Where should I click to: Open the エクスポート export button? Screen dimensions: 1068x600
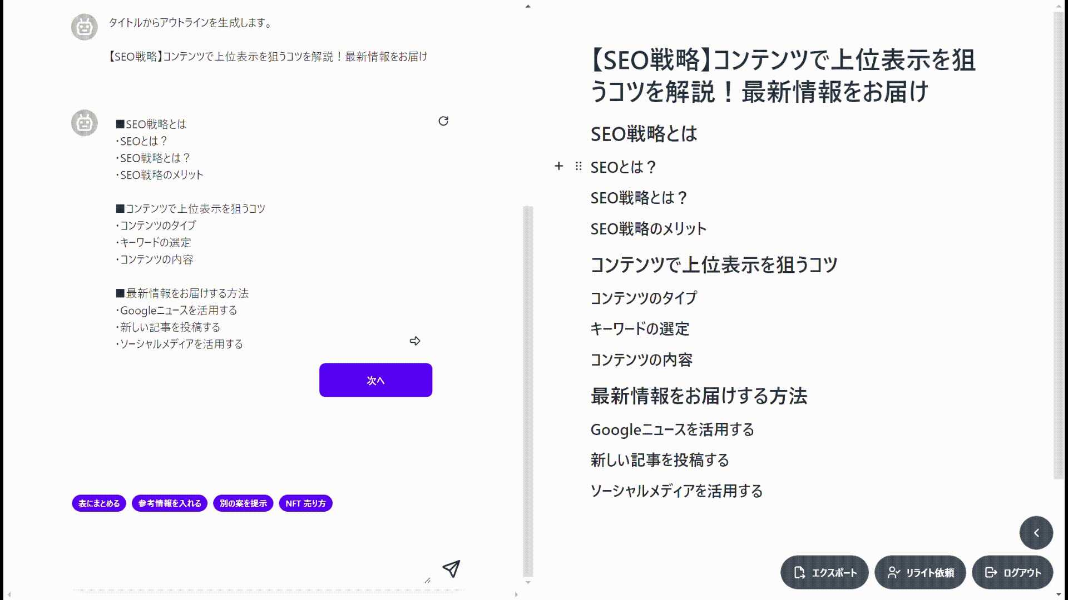pos(824,572)
